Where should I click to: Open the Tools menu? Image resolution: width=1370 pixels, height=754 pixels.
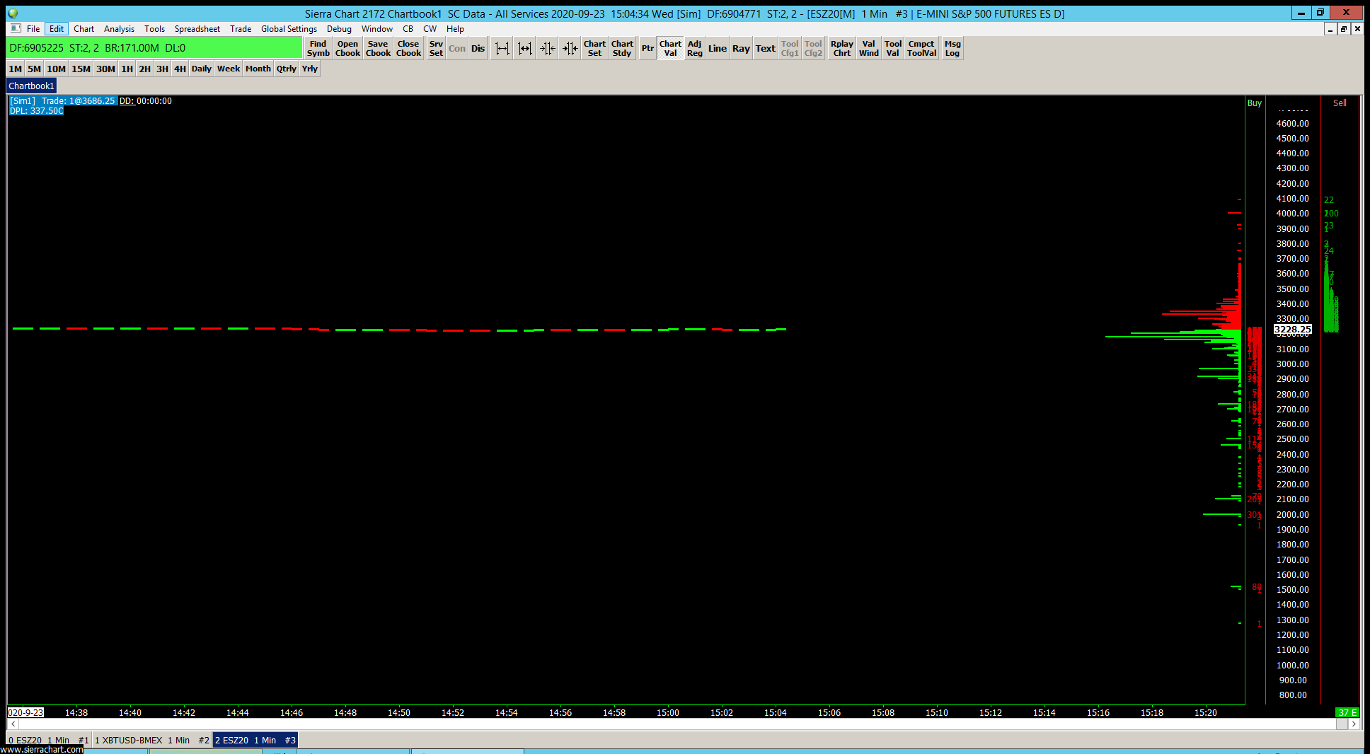click(x=154, y=29)
